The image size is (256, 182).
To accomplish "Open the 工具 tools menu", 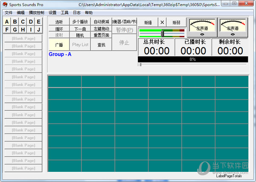I will 64,13.
